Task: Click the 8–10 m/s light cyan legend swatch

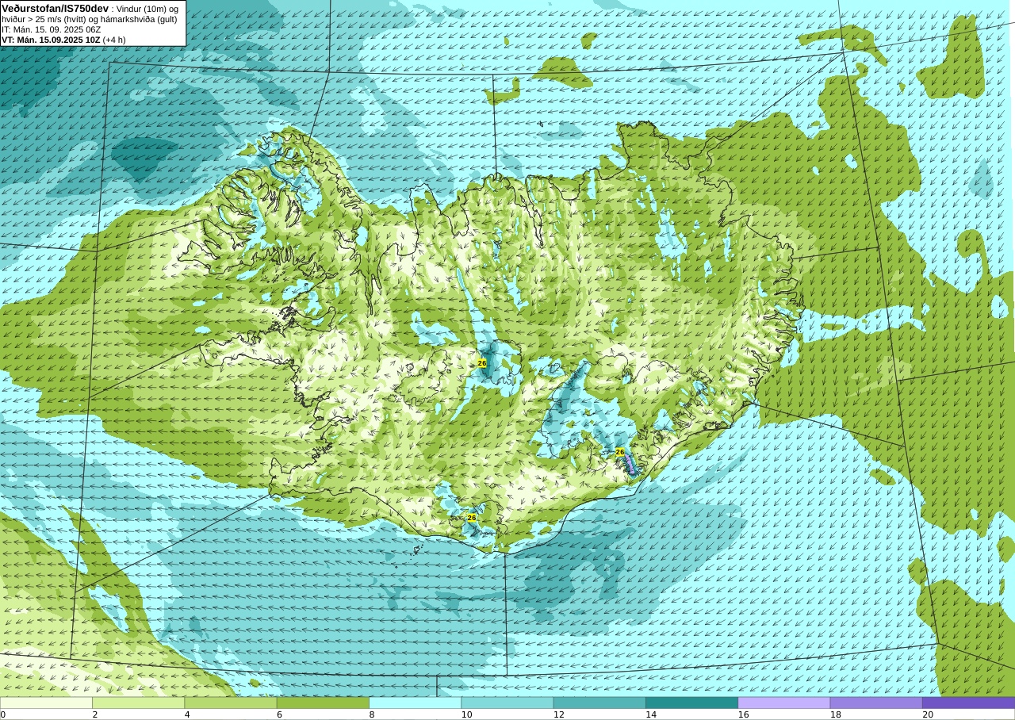Action: pyautogui.click(x=415, y=703)
